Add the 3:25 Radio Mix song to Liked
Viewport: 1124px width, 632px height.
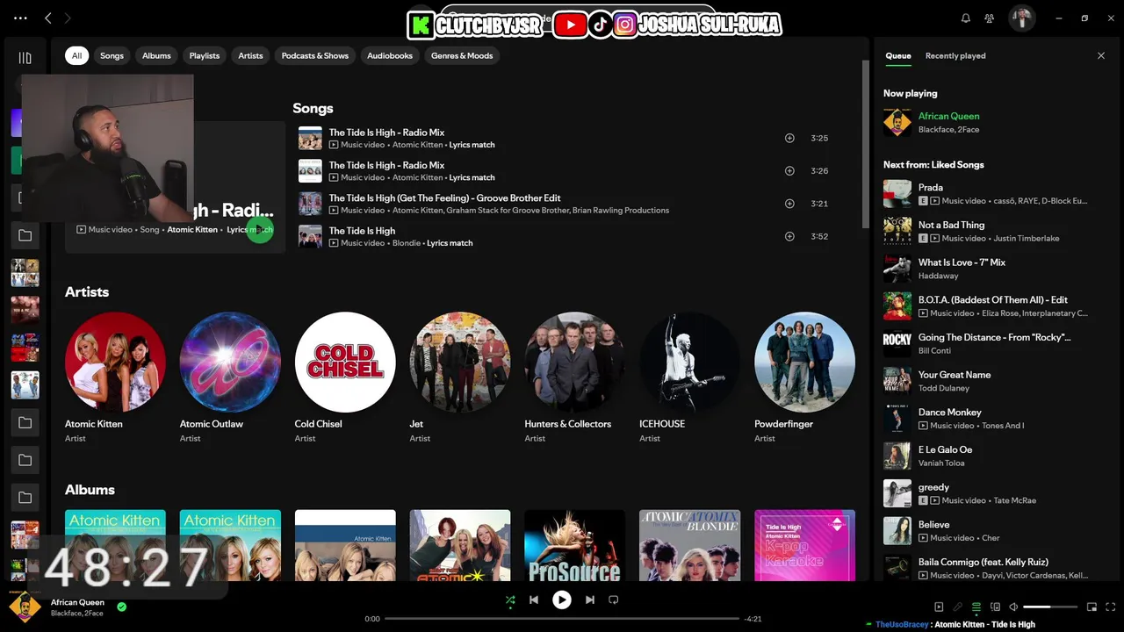pos(789,138)
